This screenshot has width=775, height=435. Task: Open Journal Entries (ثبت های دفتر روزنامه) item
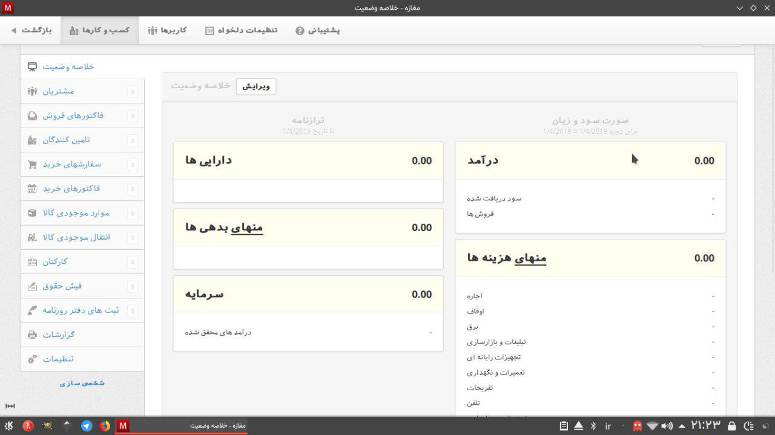[x=81, y=310]
